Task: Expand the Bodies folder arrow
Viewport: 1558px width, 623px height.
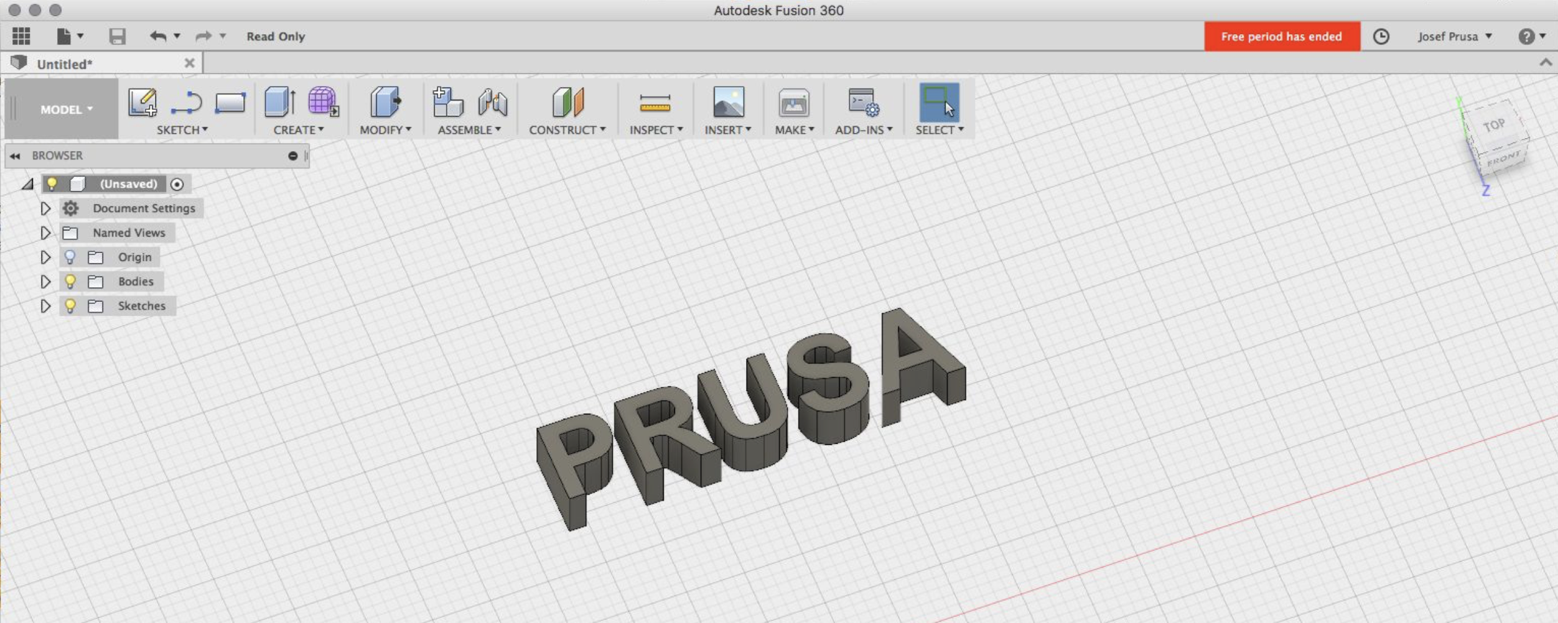Action: [45, 281]
